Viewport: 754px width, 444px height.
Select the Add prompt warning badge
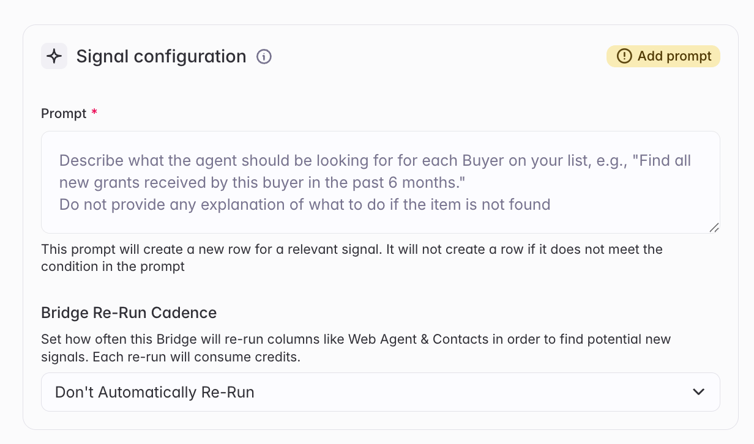[663, 56]
